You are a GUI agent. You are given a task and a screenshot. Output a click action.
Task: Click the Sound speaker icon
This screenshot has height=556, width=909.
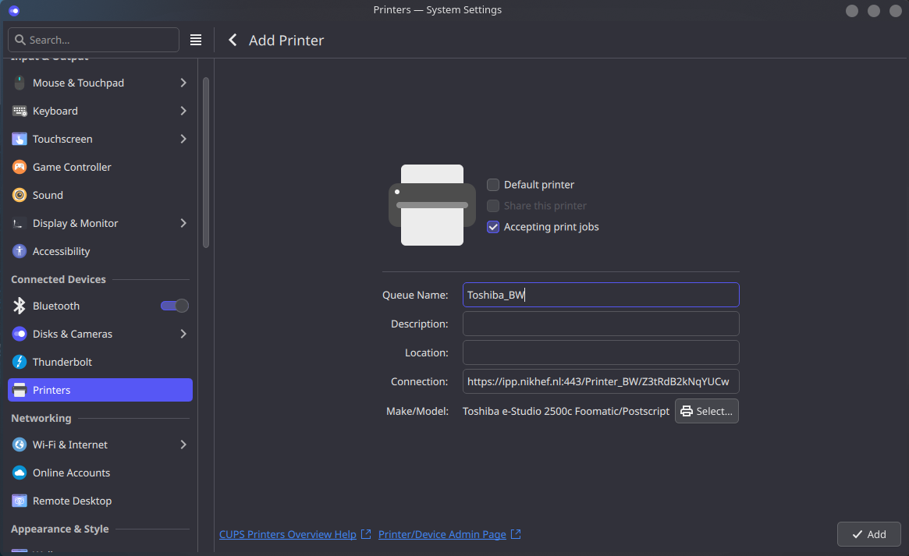tap(20, 195)
